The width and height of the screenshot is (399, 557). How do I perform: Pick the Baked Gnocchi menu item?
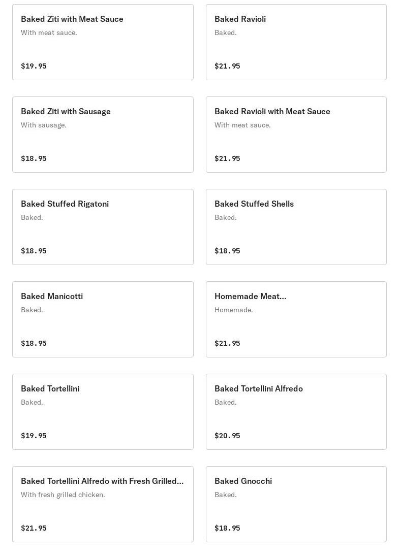coord(296,504)
